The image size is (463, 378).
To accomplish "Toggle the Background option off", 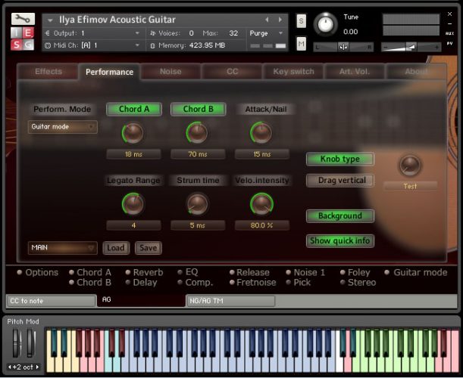I will [340, 216].
